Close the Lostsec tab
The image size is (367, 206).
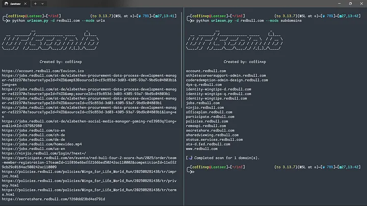(25, 4)
